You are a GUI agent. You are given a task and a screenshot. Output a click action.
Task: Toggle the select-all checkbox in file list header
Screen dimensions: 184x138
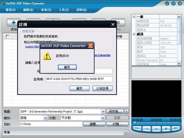point(7,36)
